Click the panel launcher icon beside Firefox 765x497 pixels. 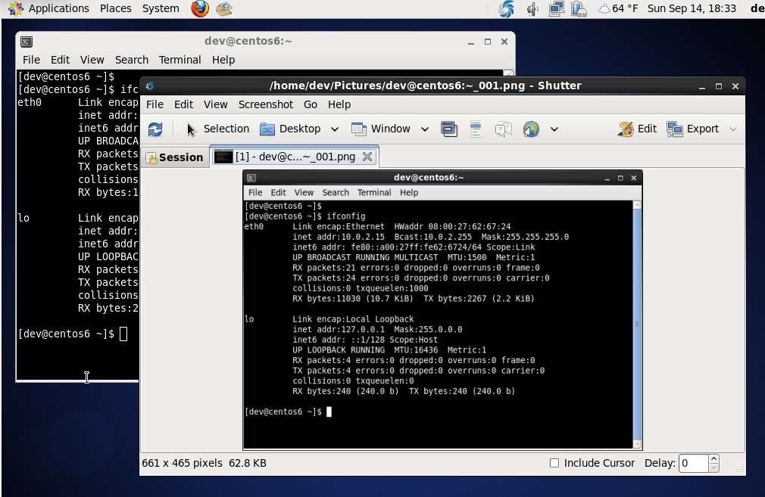(x=224, y=9)
